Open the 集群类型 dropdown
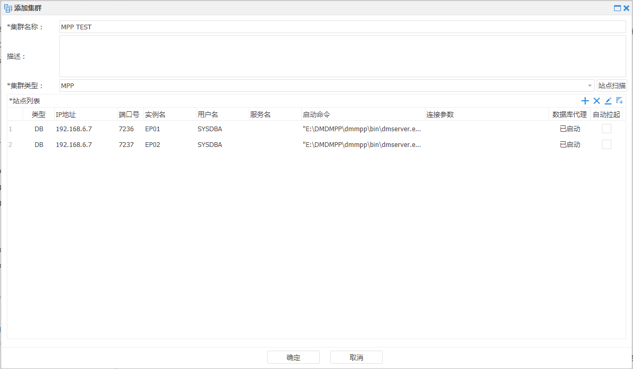633x369 pixels. point(588,86)
